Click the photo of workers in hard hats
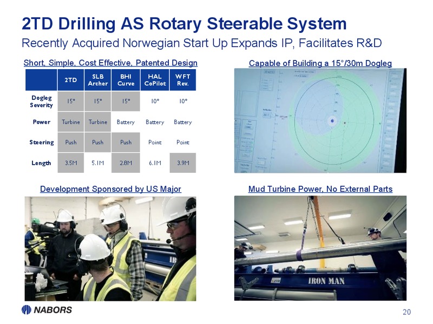The width and height of the screenshot is (433, 324). point(110,248)
